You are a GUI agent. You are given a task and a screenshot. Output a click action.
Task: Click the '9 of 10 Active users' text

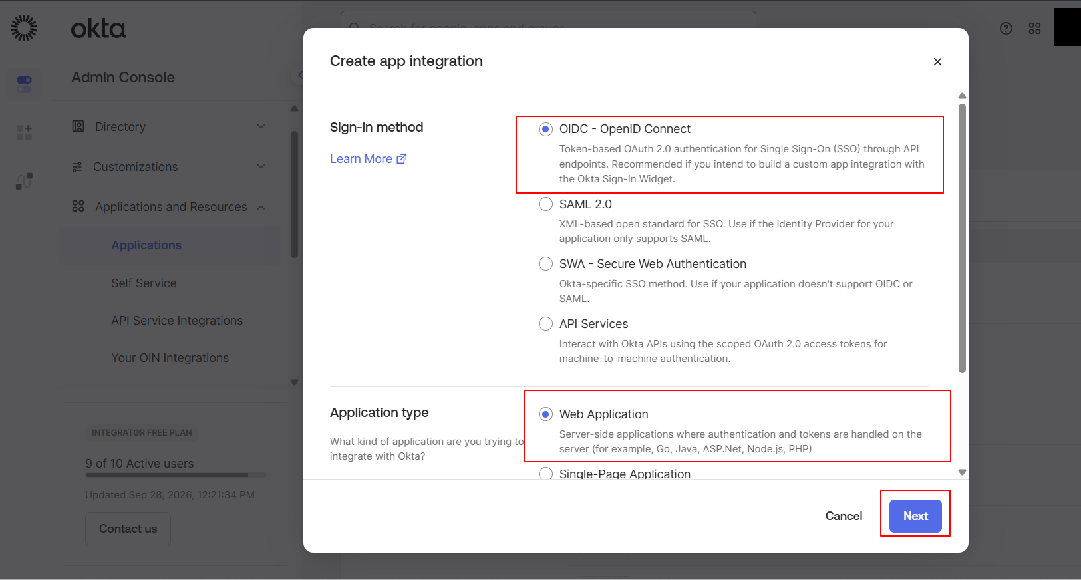click(x=140, y=464)
